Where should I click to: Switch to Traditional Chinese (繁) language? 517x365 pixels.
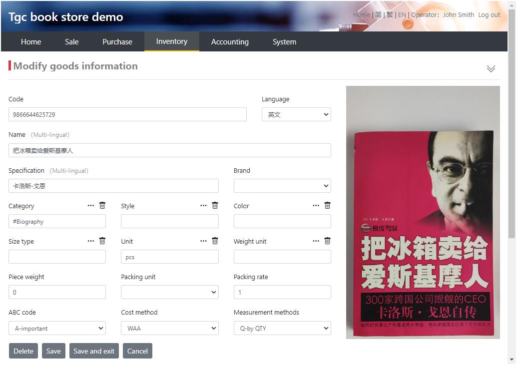(x=390, y=15)
